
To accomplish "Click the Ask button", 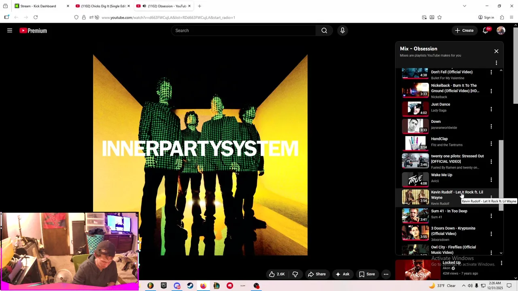I will 342,274.
